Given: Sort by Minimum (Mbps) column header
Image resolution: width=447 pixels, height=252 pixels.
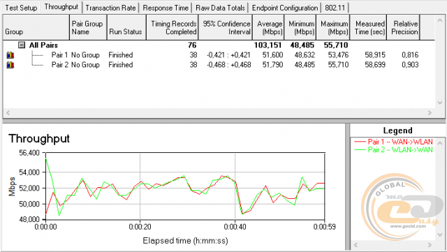Looking at the screenshot, I should (x=300, y=27).
